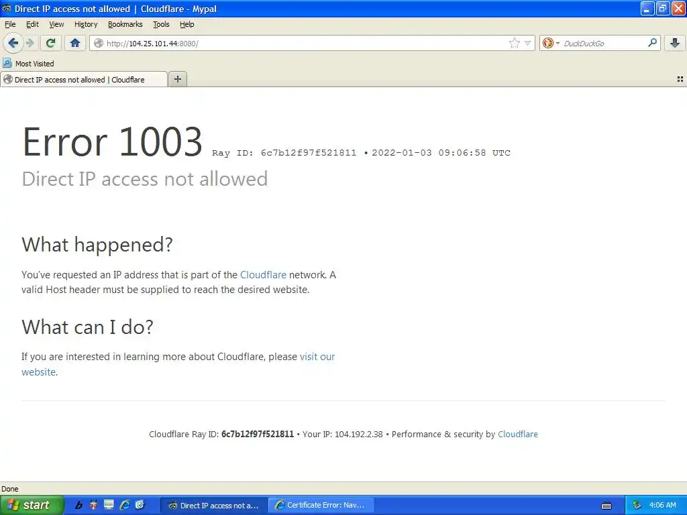Image resolution: width=687 pixels, height=515 pixels.
Task: Reload the current page
Action: [x=51, y=43]
